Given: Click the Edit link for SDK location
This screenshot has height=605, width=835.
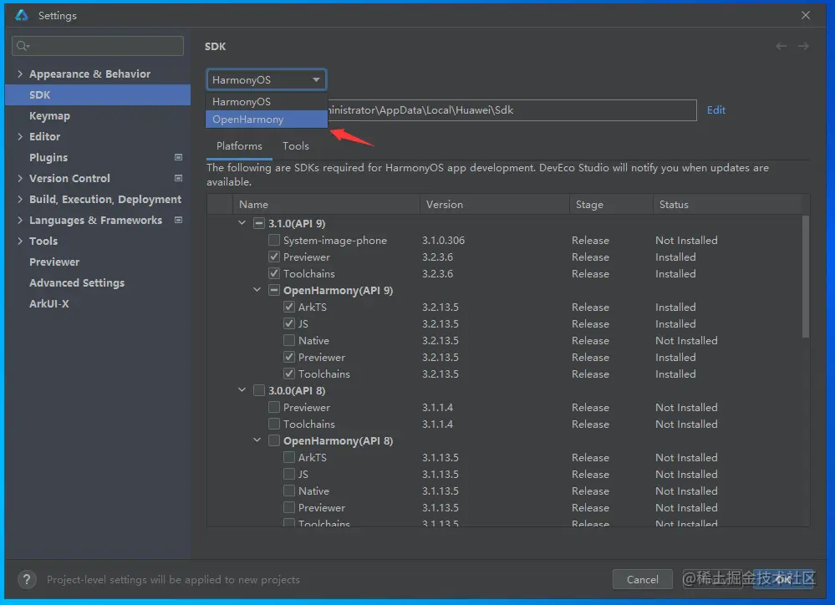Looking at the screenshot, I should 715,109.
